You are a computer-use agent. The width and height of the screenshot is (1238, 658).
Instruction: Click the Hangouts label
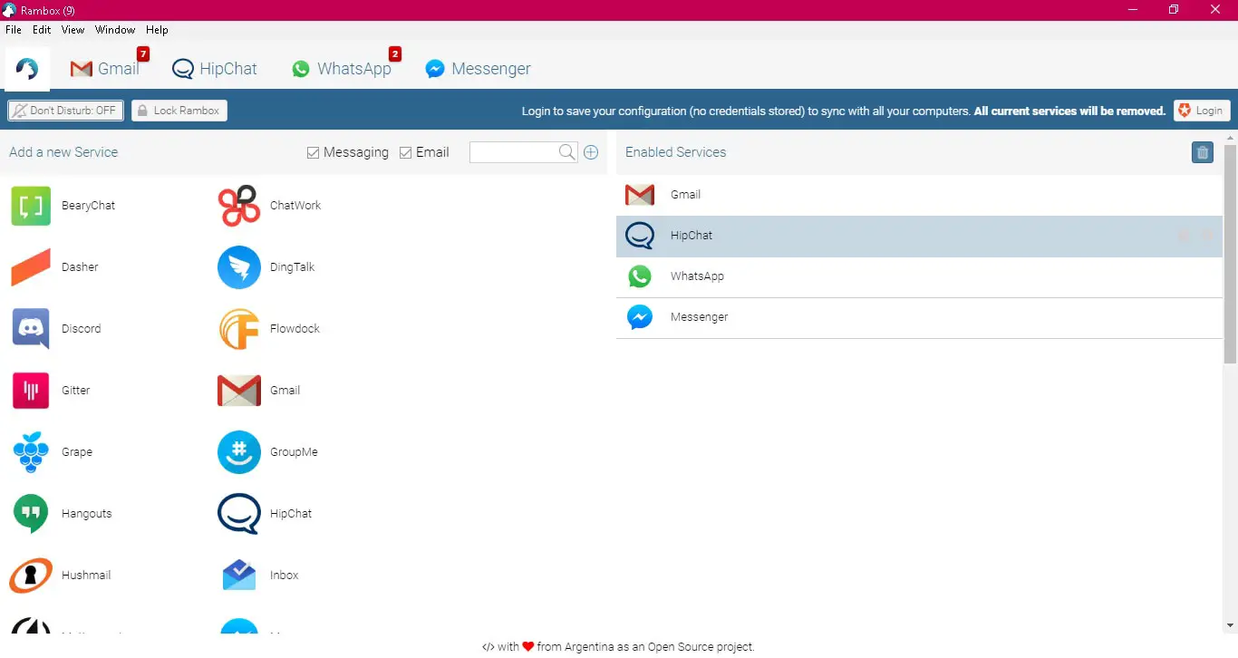coord(87,514)
